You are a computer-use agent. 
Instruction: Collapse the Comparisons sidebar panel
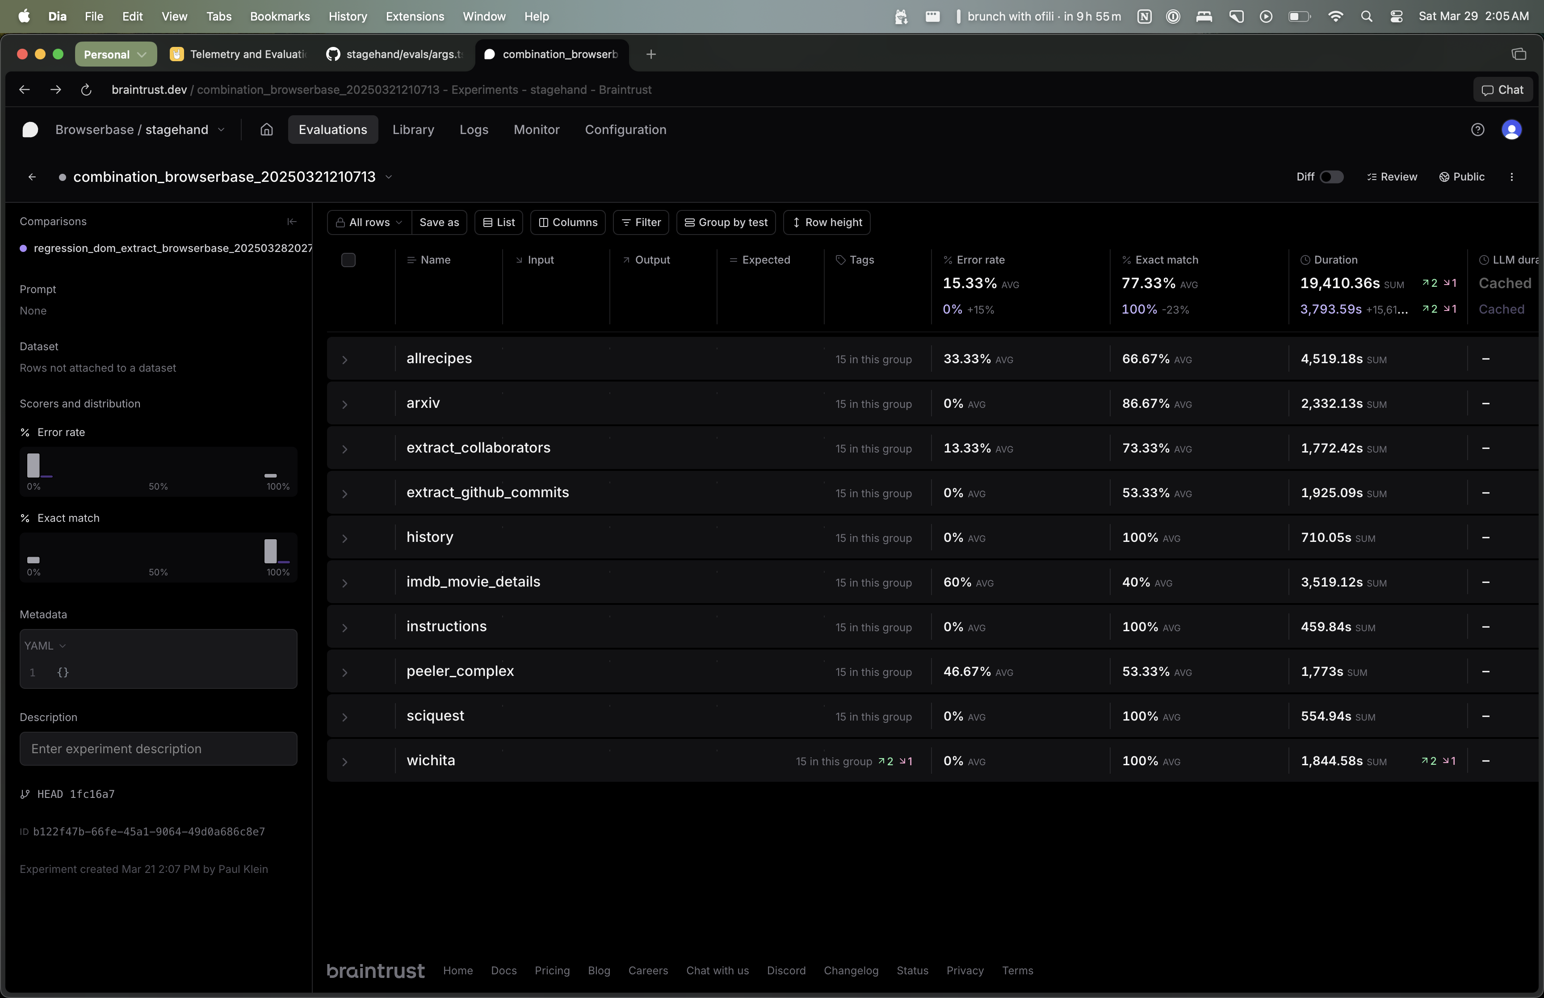[x=292, y=222]
